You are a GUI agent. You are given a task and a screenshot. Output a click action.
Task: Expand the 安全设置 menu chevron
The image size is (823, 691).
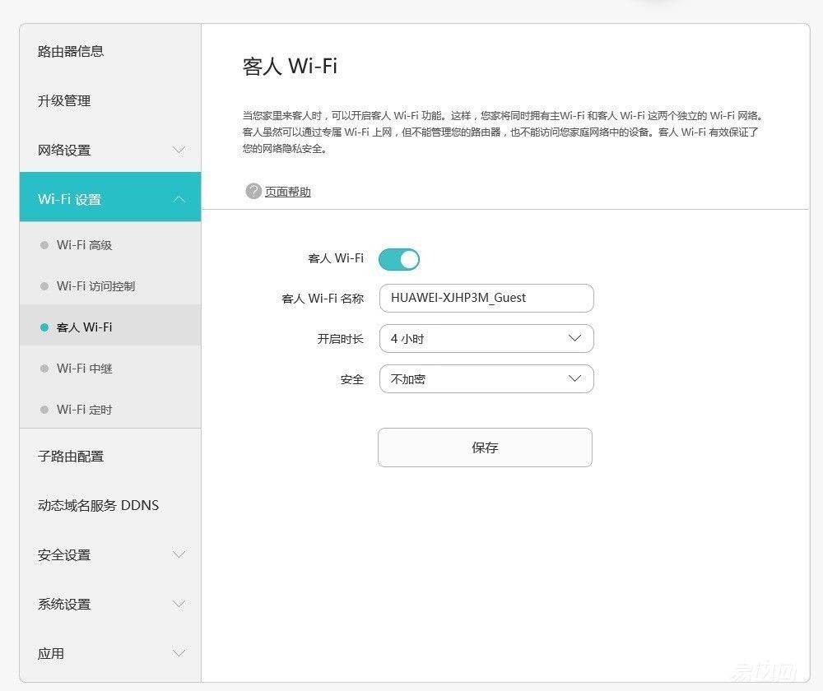179,554
